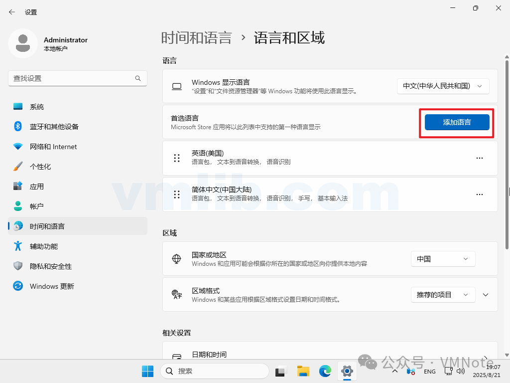Click 时间和语言 breadcrumb link
This screenshot has width=510, height=383.
tap(196, 38)
